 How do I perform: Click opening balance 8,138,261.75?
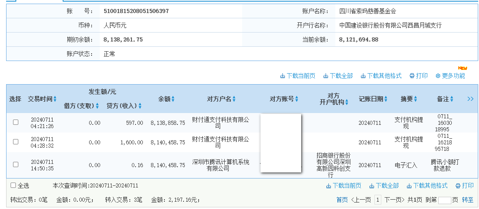click(123, 40)
